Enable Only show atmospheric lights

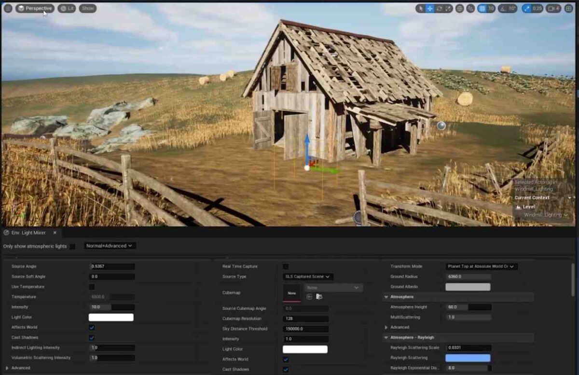point(72,246)
